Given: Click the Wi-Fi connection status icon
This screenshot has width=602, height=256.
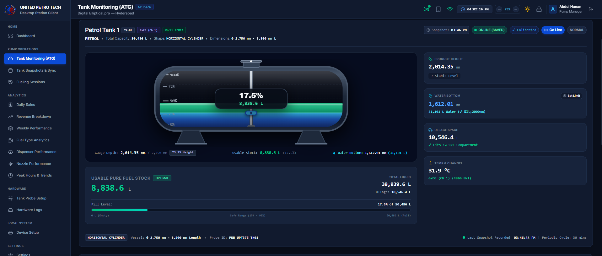Looking at the screenshot, I should click(x=450, y=9).
